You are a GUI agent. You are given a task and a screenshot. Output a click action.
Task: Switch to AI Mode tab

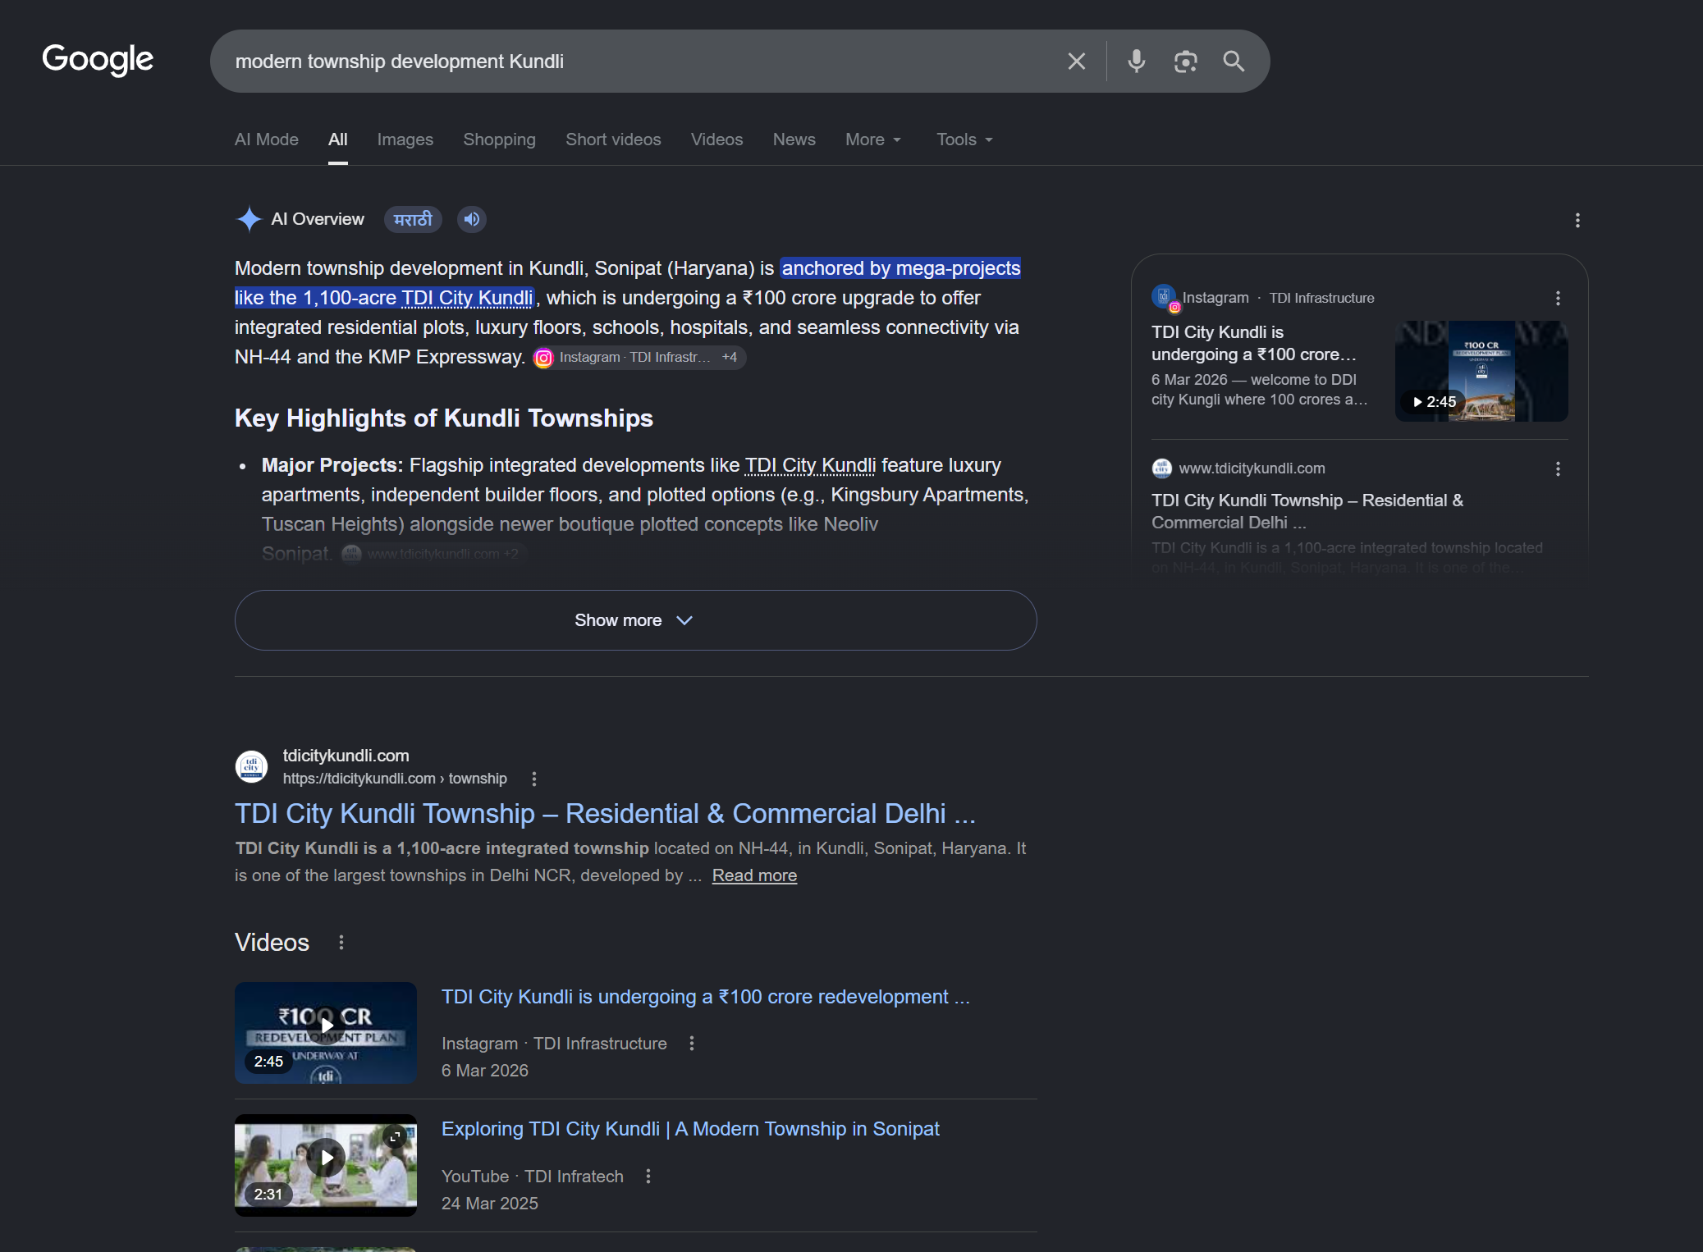[x=267, y=139]
